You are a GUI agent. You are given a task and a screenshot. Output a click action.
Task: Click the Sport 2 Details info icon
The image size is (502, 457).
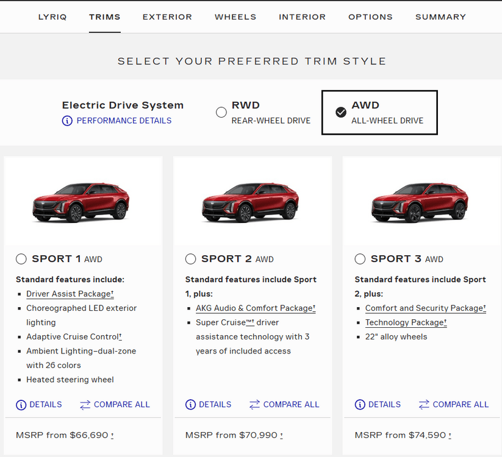[x=191, y=405]
